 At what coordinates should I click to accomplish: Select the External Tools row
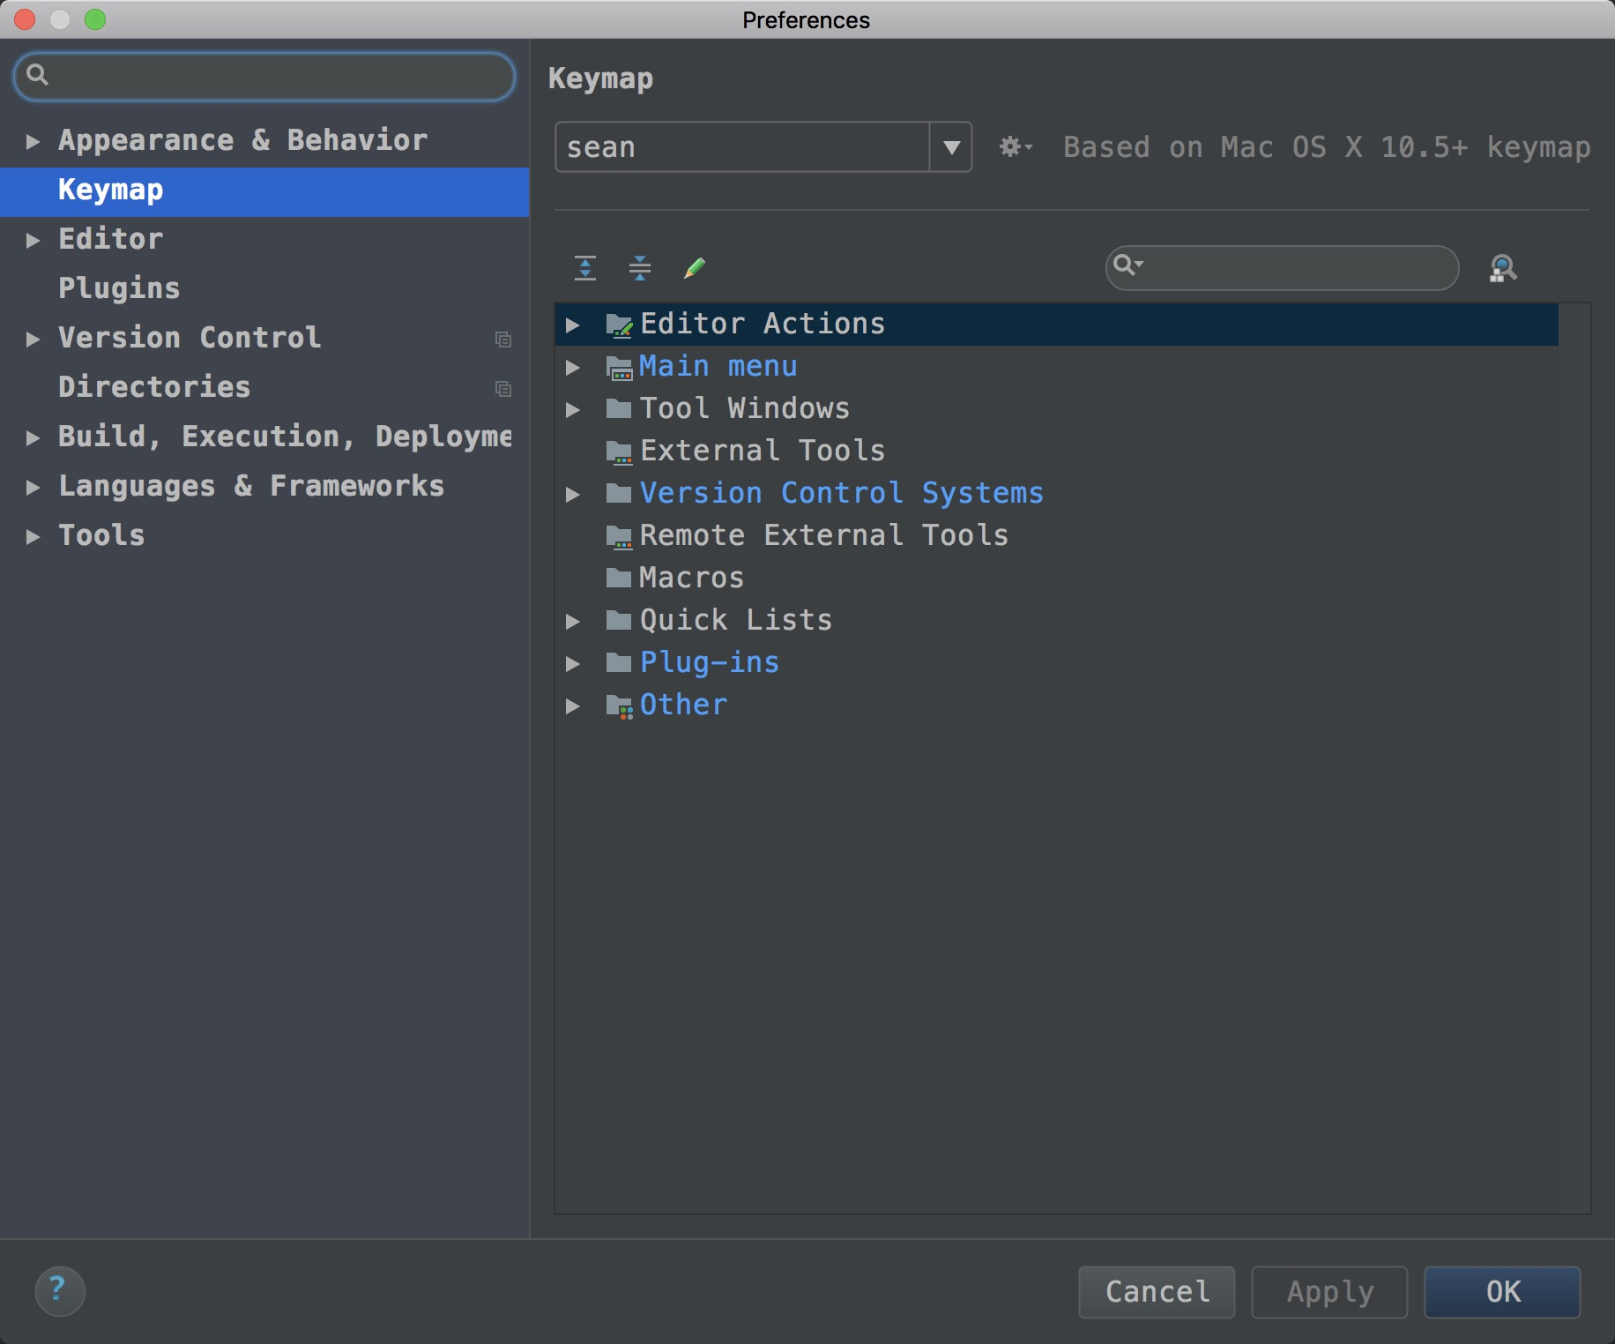[x=1056, y=452]
